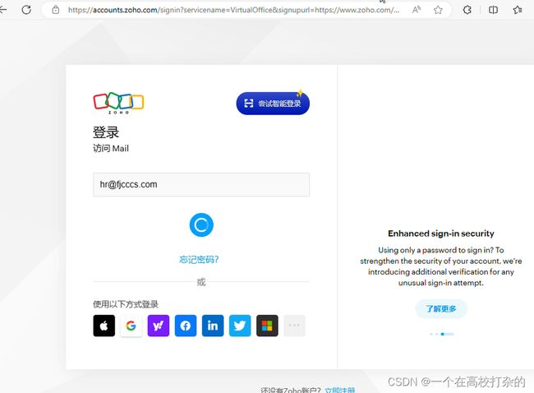Click the email field containing hr@fjcccs.com

[x=201, y=184]
